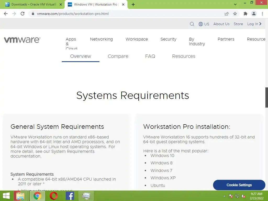Click the address bar URL

pos(73,14)
